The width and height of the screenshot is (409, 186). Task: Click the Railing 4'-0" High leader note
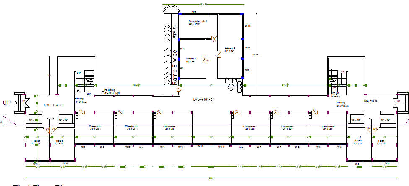pos(110,91)
